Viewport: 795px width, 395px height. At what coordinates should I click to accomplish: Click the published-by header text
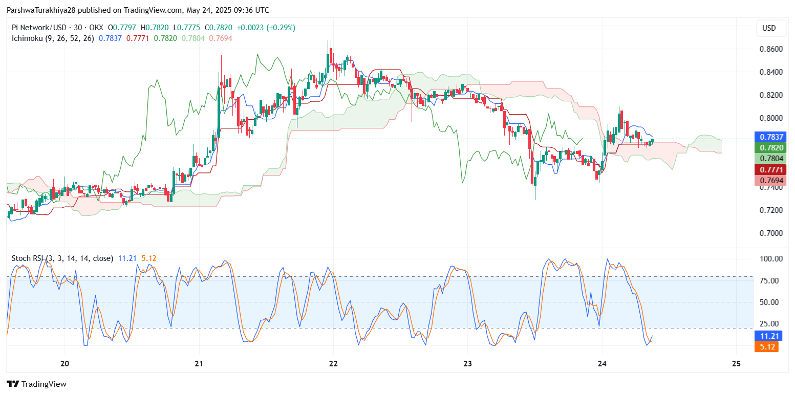coord(137,10)
